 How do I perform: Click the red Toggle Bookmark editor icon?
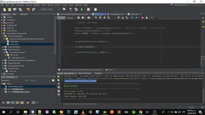pyautogui.click(x=142, y=18)
